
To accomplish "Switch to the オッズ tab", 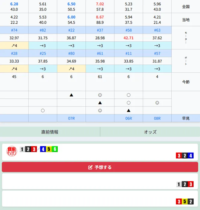I will point(150,132).
